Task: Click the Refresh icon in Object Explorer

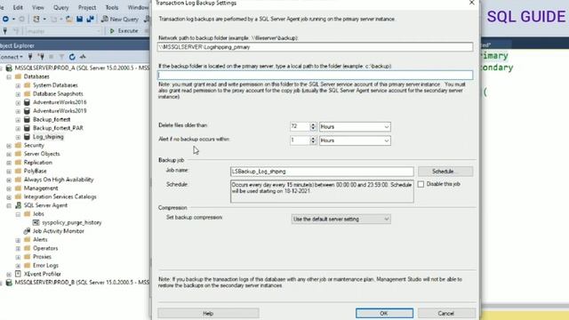Action: [x=72, y=57]
